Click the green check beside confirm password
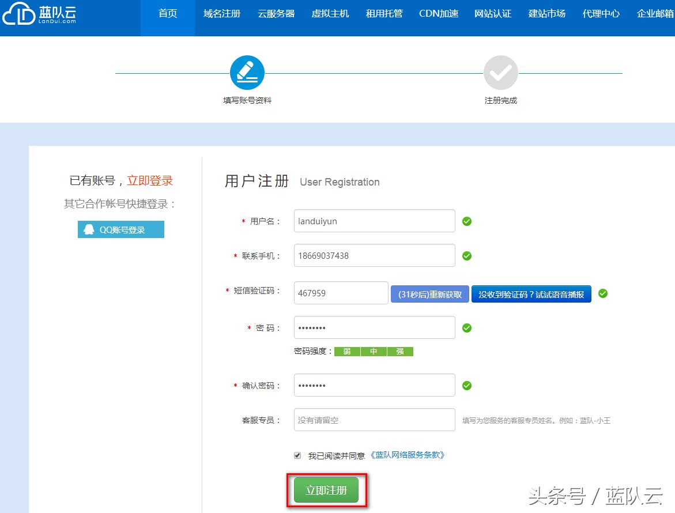Viewport: 675px width, 513px height. 466,385
